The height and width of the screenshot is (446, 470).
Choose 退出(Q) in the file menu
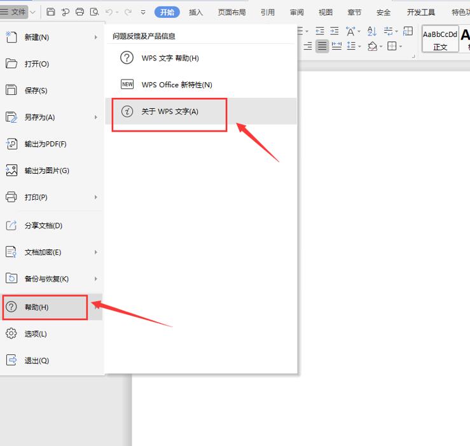coord(52,360)
